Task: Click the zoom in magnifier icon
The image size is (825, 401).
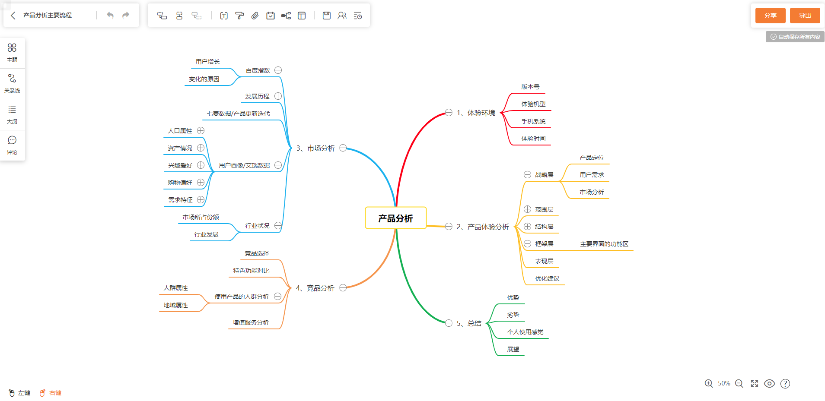Action: (709, 383)
